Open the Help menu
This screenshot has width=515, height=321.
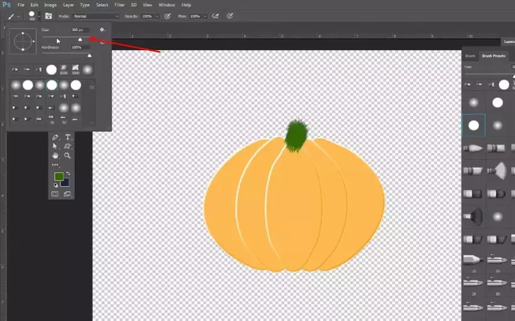tap(186, 5)
